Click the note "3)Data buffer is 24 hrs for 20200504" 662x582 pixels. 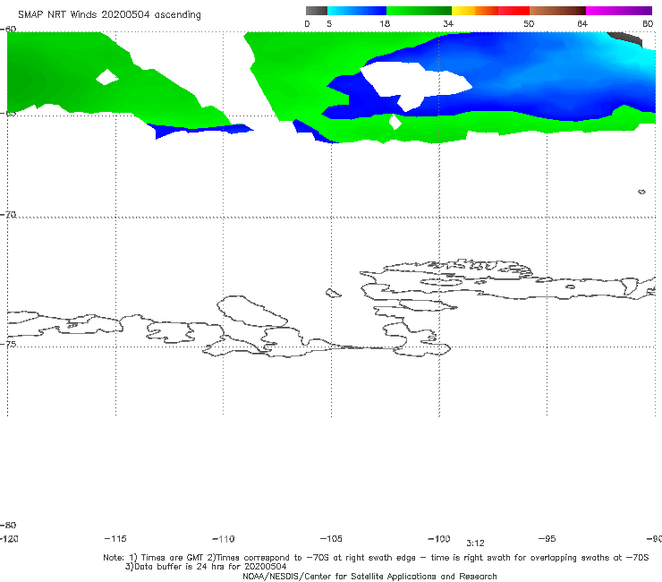206,567
